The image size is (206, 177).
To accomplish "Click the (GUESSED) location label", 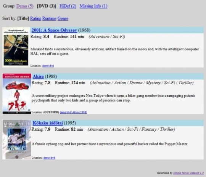I will 51,112.
